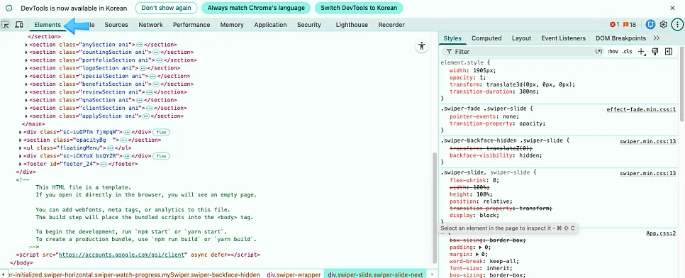Expand the padding shorthand triangle
Image resolution: width=685 pixels, height=278 pixels.
tap(481, 248)
